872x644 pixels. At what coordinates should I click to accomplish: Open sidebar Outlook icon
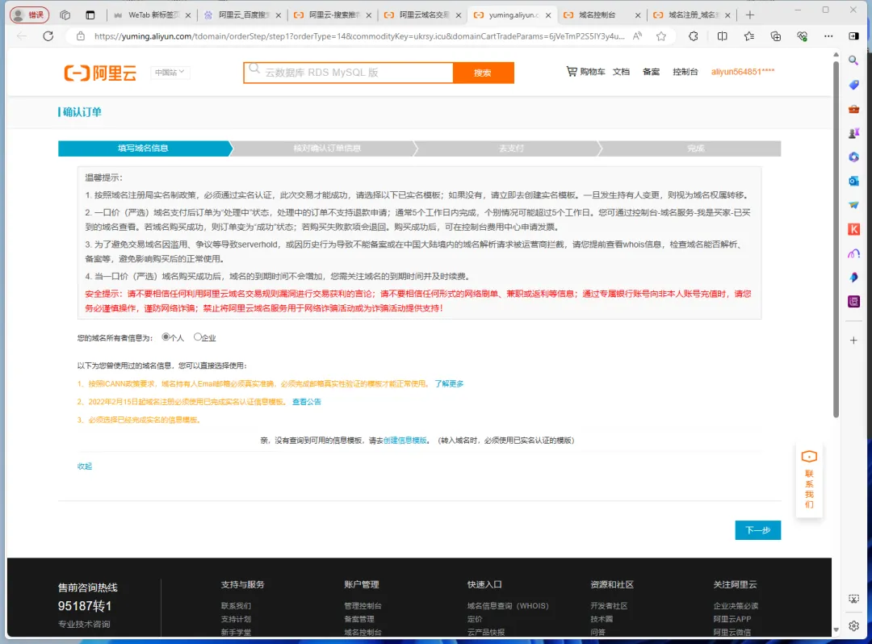[853, 181]
